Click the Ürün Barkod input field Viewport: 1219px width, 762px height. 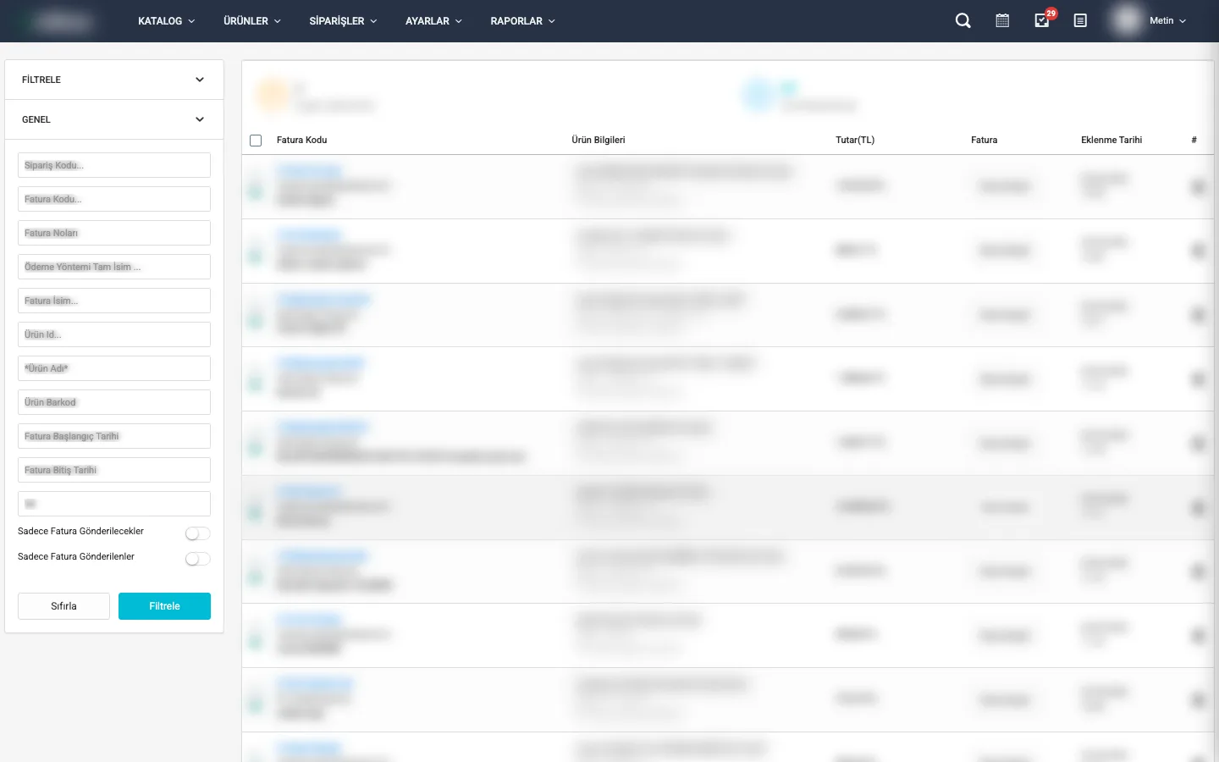tap(114, 402)
